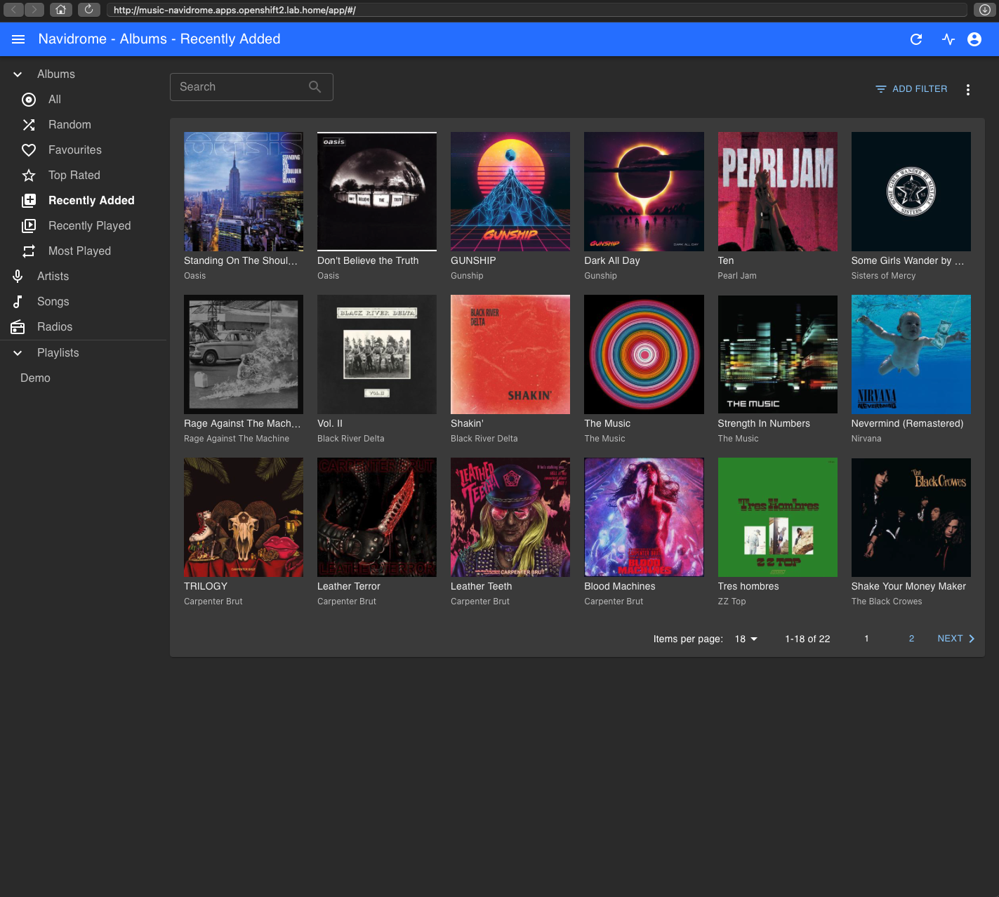The image size is (999, 897).
Task: Open Nevermind album cover
Action: coord(911,354)
